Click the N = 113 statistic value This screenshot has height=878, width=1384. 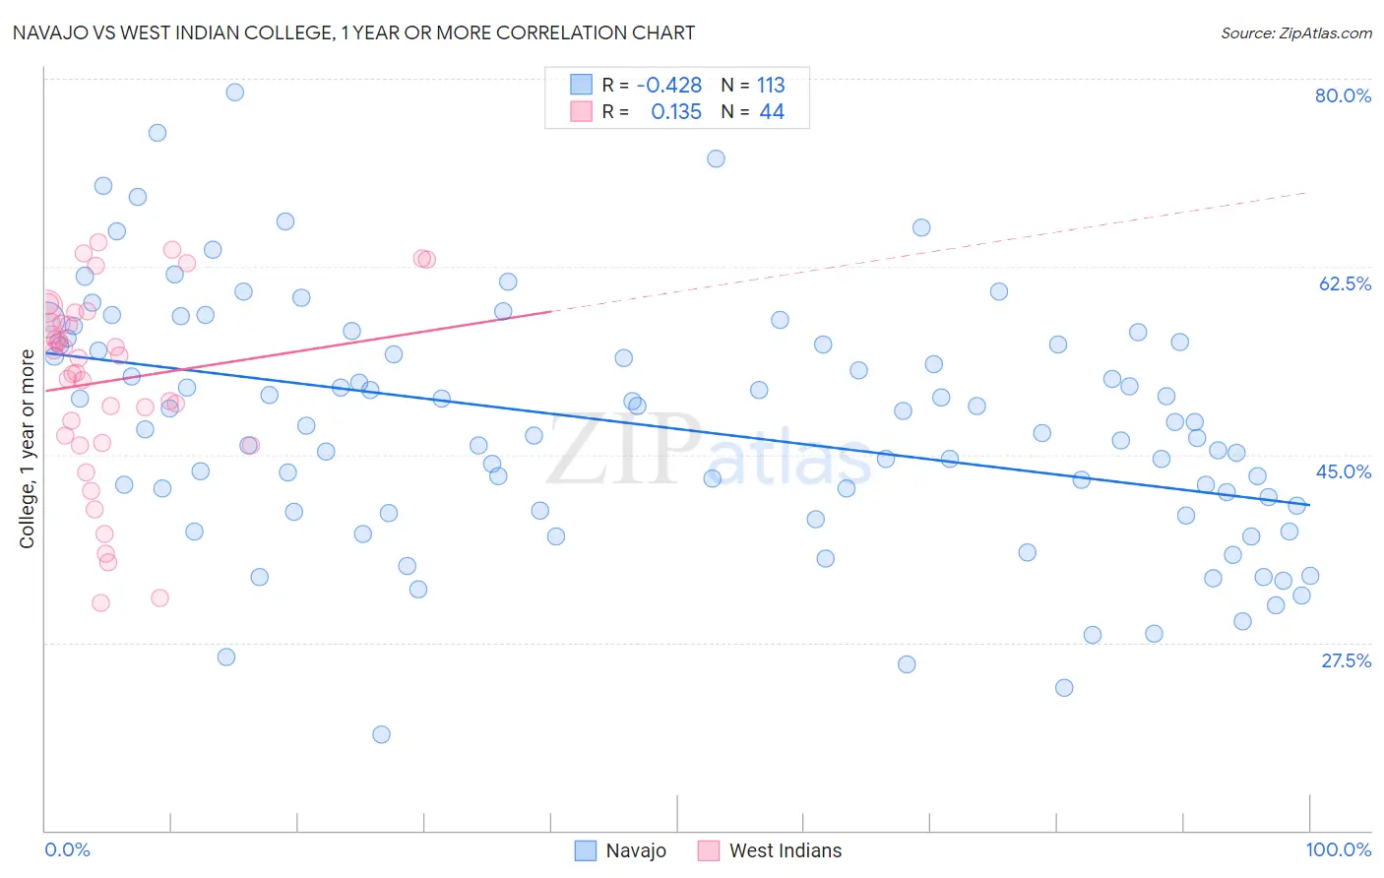coord(753,85)
